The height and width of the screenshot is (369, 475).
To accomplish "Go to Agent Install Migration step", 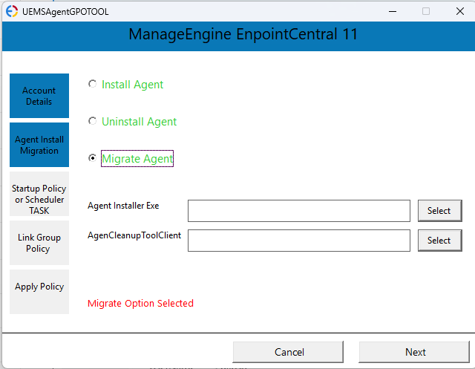I will click(39, 145).
